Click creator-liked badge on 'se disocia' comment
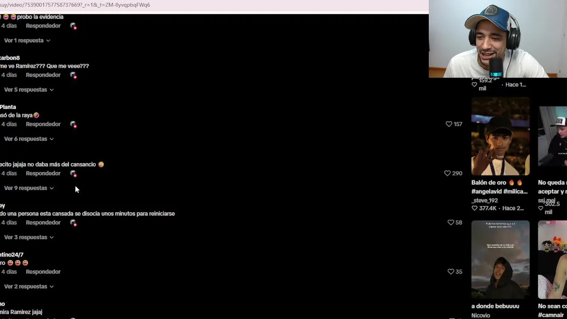The image size is (567, 319). (74, 223)
